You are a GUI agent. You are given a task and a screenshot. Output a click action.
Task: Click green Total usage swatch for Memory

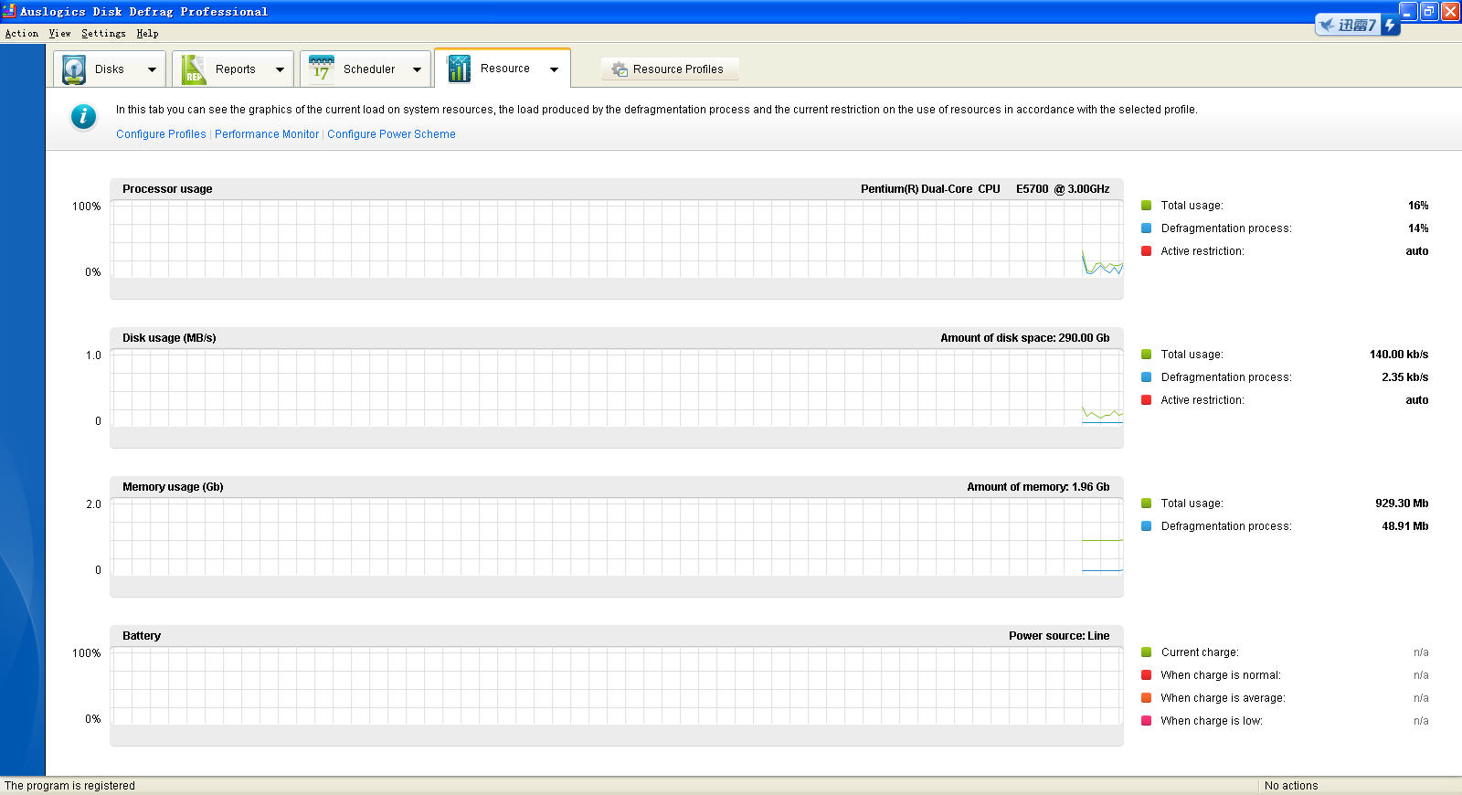click(x=1146, y=503)
